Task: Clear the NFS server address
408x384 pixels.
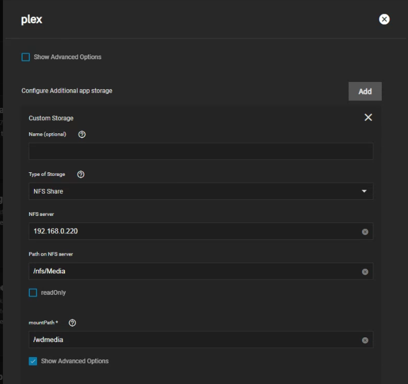Action: [365, 231]
